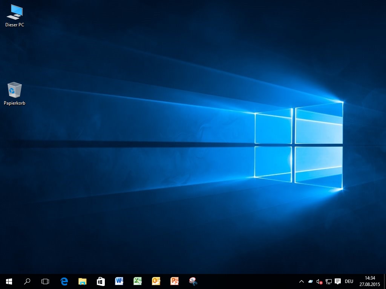
Task: Select the Dieser PC desktop icon
Action: click(15, 15)
